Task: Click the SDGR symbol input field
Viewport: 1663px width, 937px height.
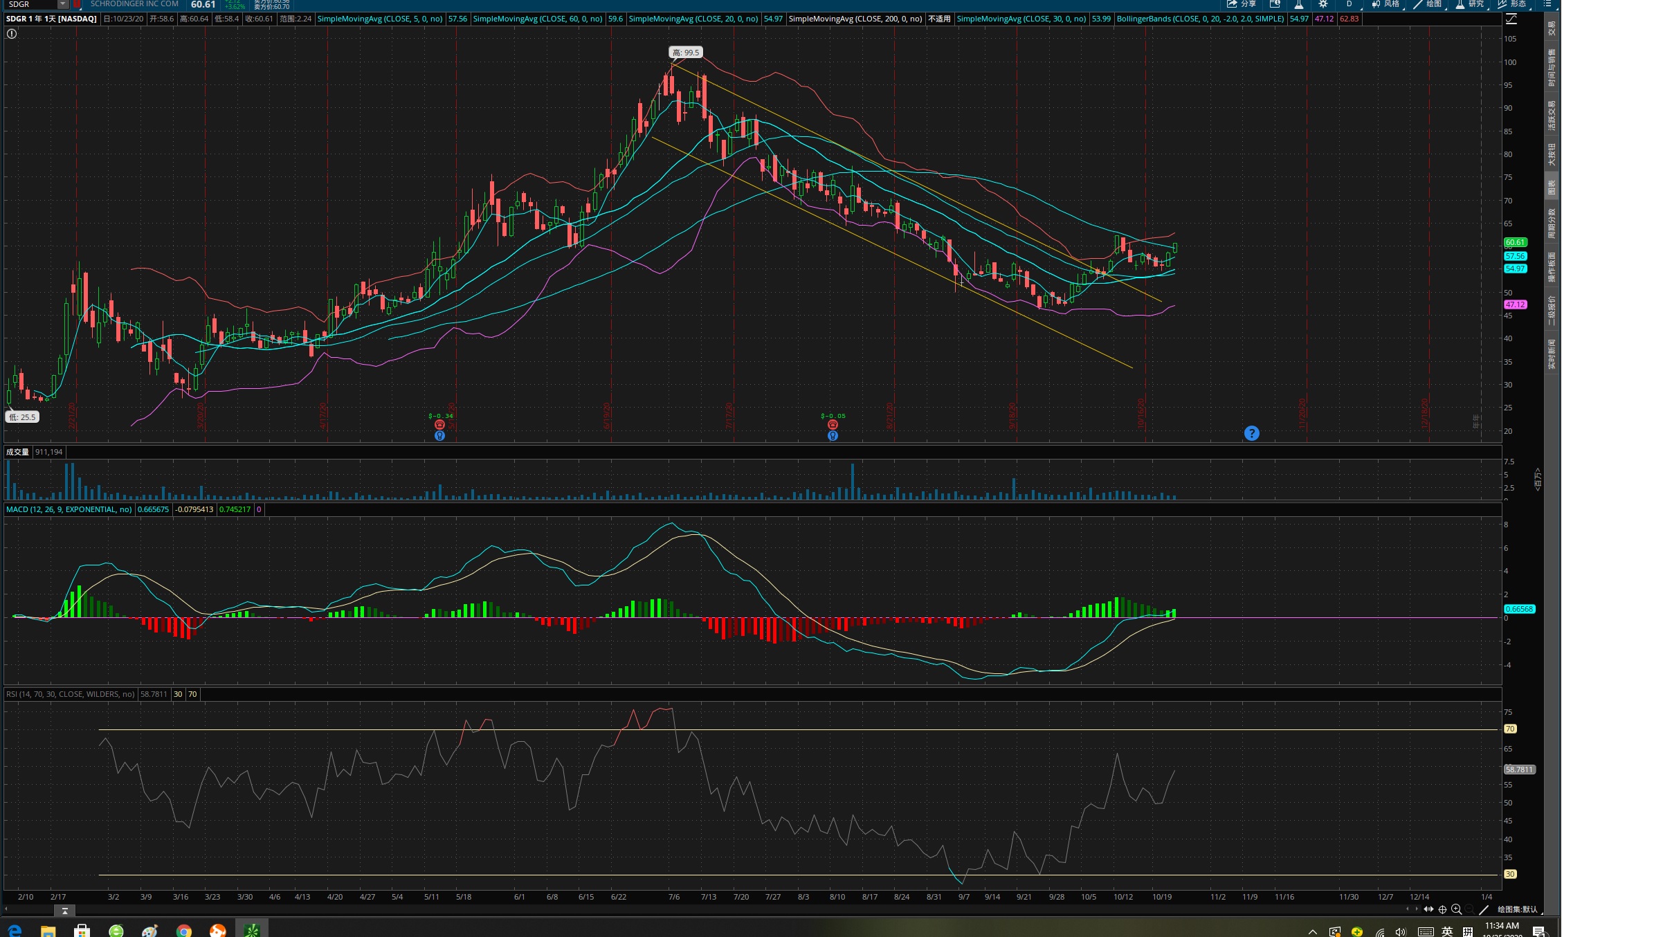Action: 30,4
